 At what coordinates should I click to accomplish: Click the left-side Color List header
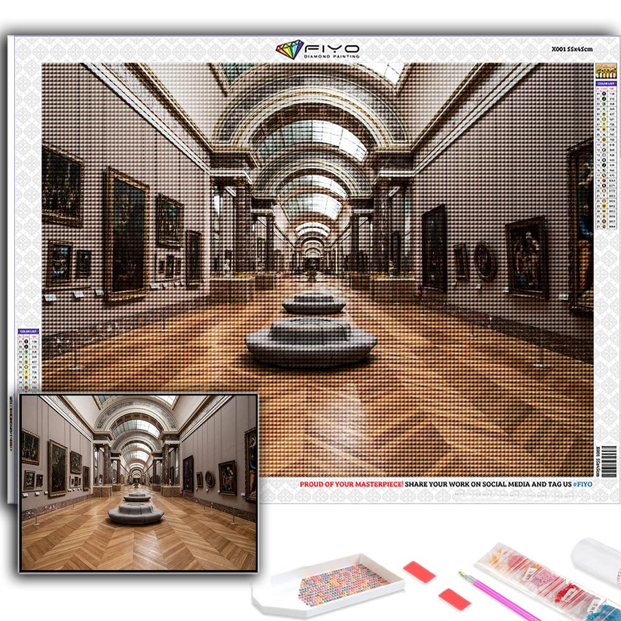point(29,332)
